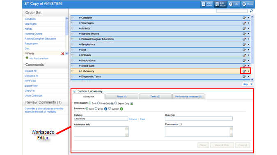Click edit icon for Medications row

244,60
